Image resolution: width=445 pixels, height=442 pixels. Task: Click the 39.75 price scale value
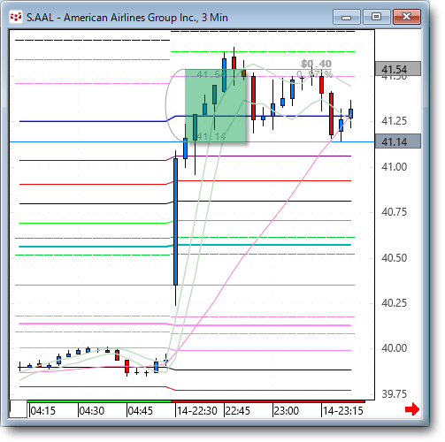point(394,394)
